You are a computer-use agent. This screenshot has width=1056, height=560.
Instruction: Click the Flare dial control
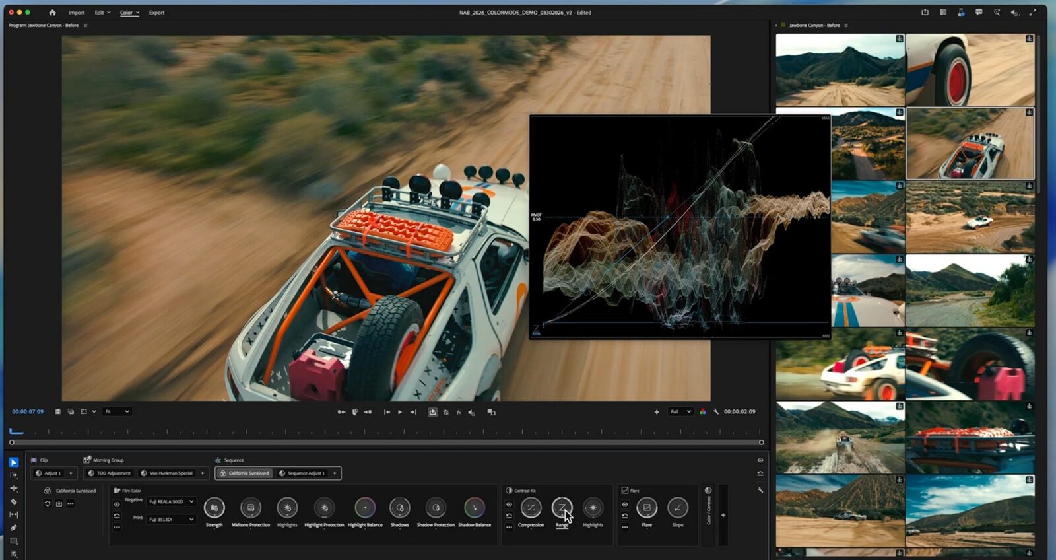point(647,508)
